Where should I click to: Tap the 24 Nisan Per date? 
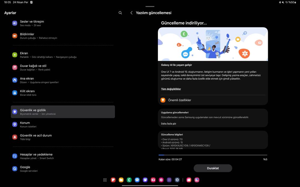[20, 2]
